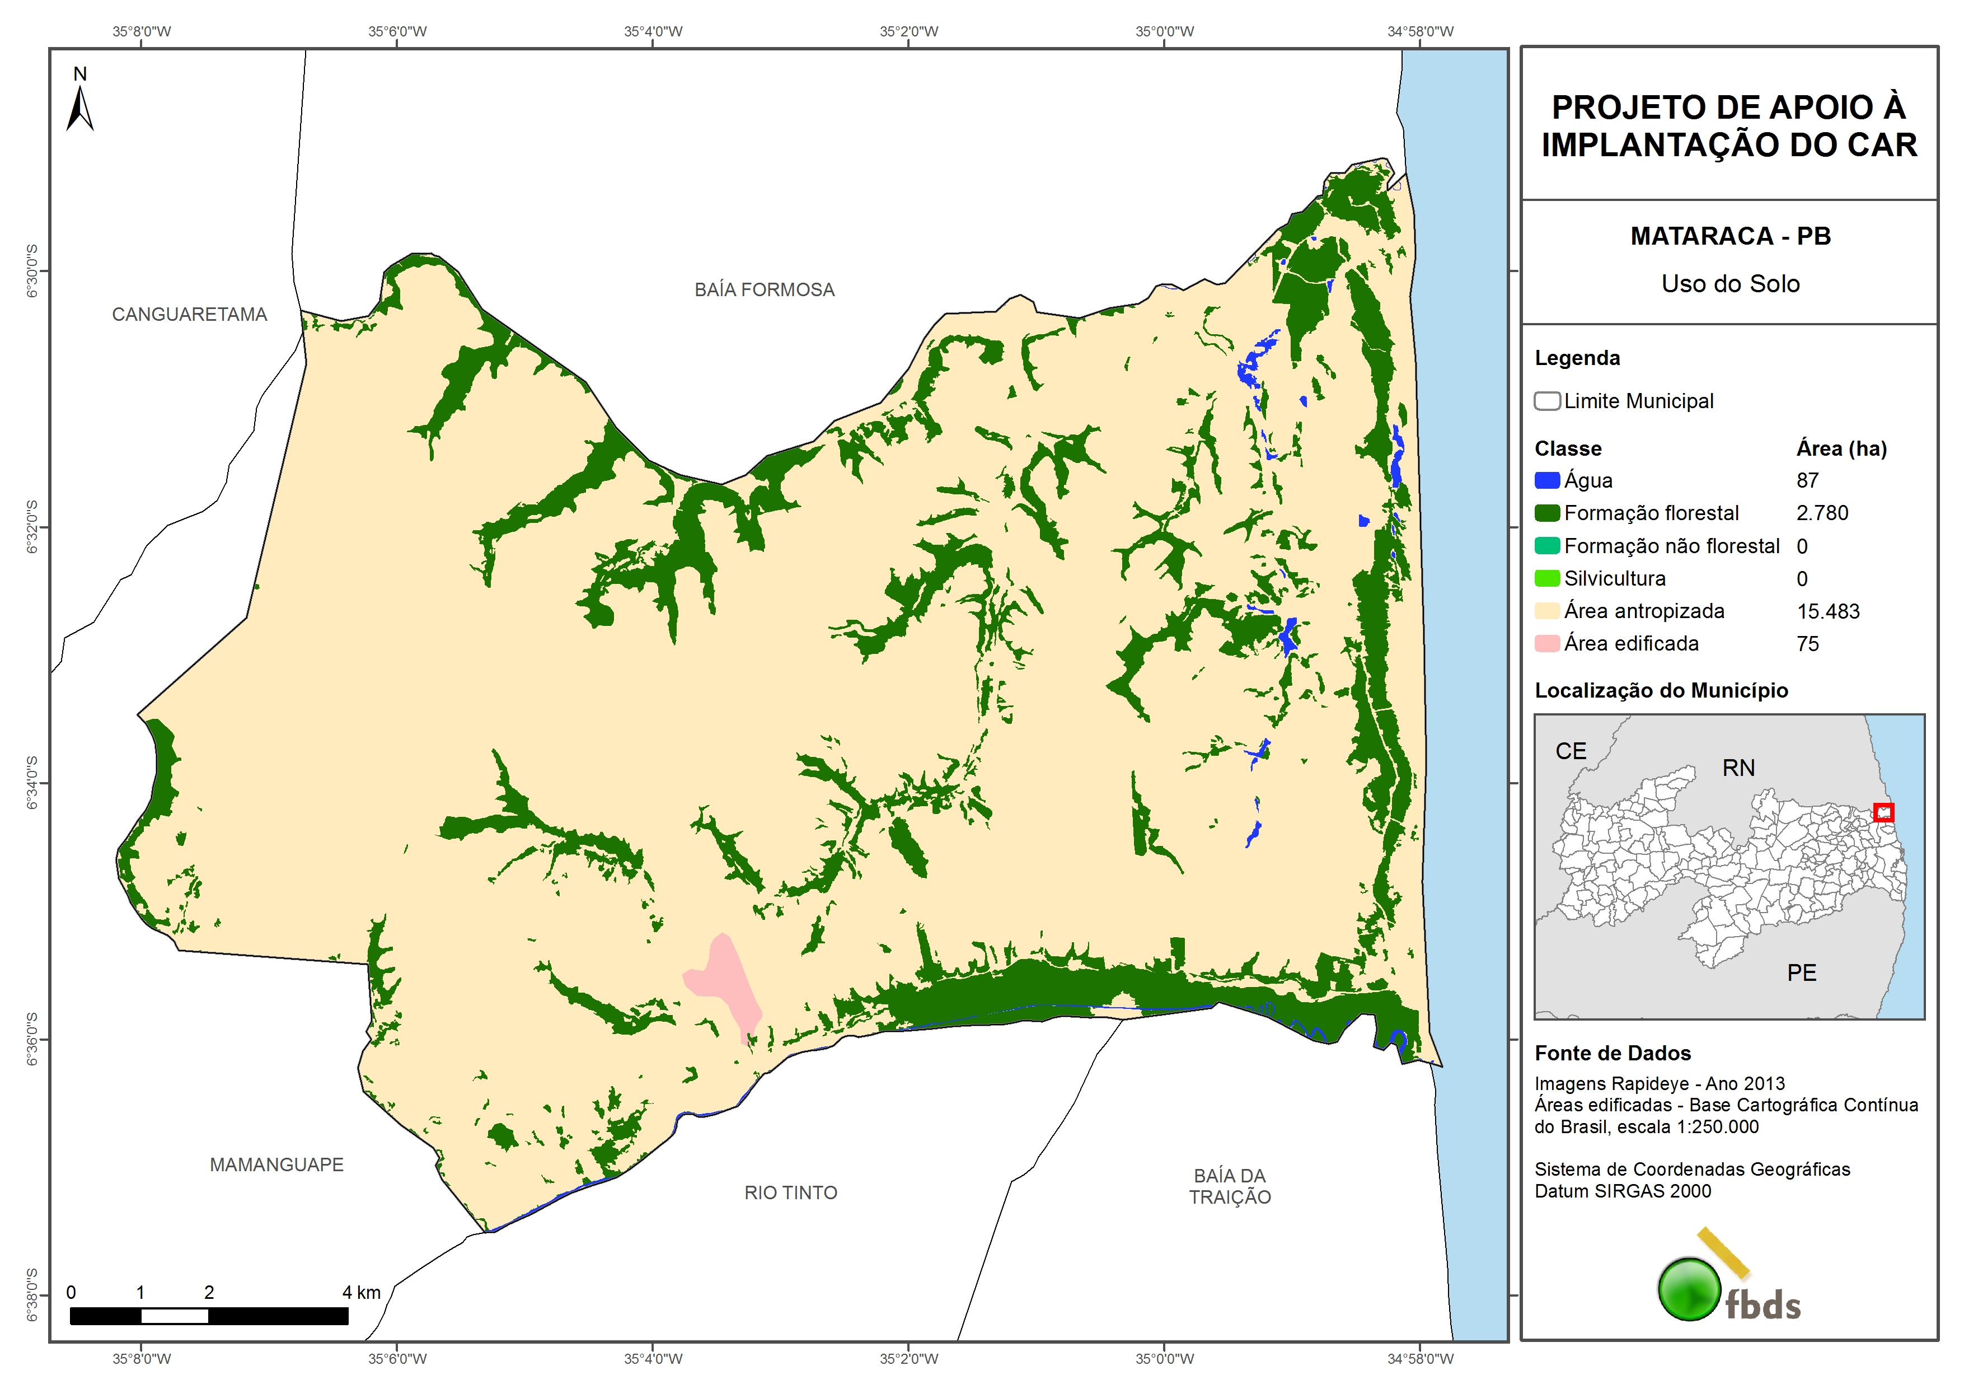Click the beige Área antropizada swatch

coord(1546,610)
